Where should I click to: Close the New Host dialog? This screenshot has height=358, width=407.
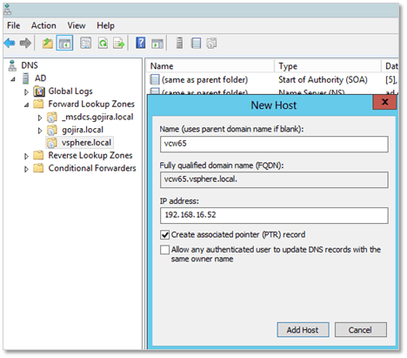pos(384,102)
